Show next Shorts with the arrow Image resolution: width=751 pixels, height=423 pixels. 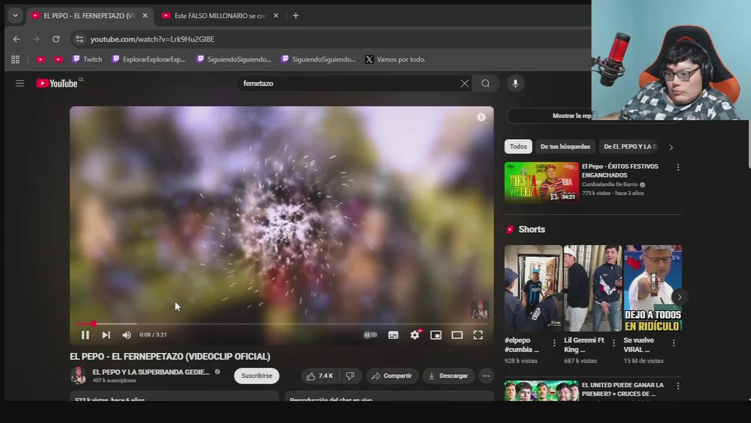(679, 297)
